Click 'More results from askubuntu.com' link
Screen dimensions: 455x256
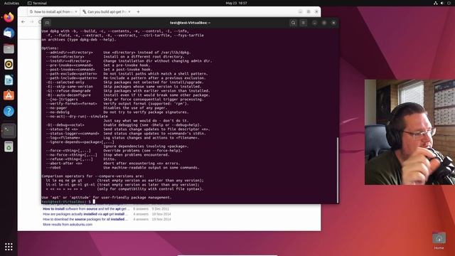click(68, 225)
